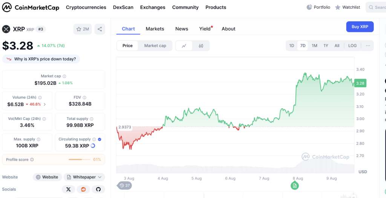Click the share icon next to XRP
Image resolution: width=386 pixels, height=198 pixels.
(x=100, y=29)
